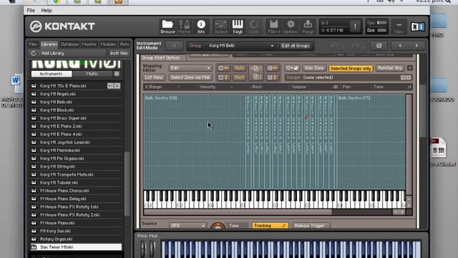Screen dimensions: 458x258
Task: Click the mapping editor horizontal scrollbar
Action: tap(238, 212)
